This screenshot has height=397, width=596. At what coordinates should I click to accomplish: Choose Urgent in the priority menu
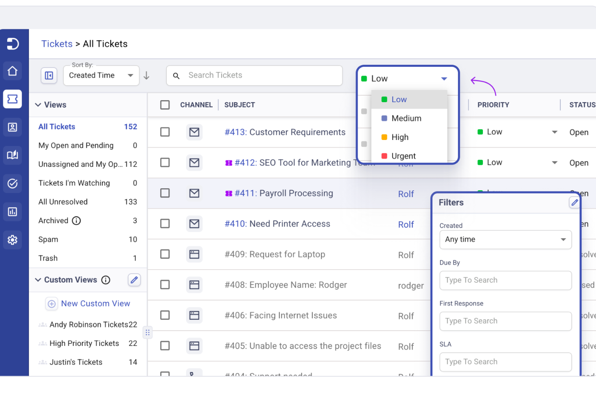[x=403, y=156]
